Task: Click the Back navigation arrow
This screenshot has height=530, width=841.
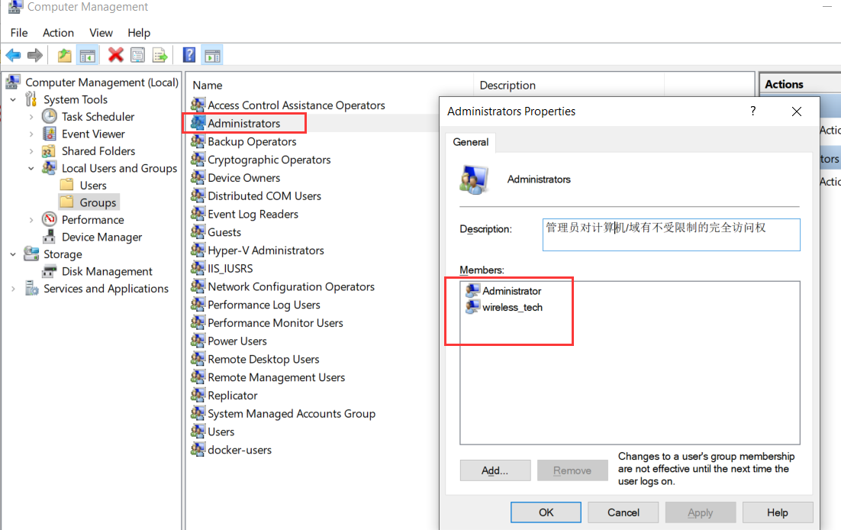Action: (x=13, y=54)
